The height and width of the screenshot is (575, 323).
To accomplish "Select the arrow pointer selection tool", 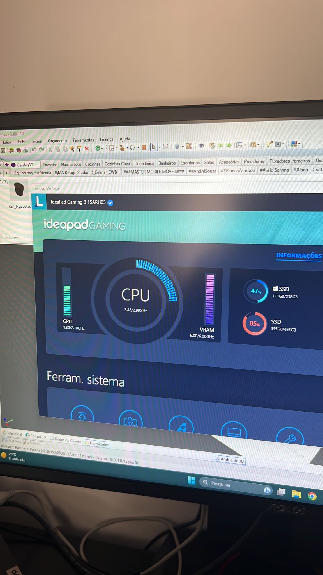I will [154, 147].
